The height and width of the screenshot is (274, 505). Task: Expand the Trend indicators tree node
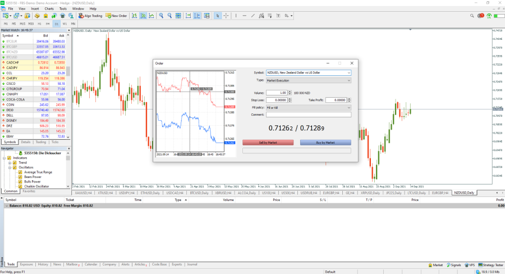click(x=10, y=163)
